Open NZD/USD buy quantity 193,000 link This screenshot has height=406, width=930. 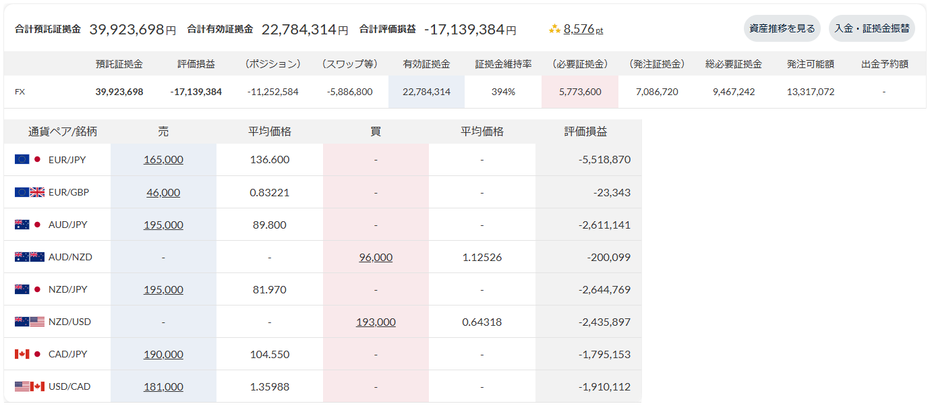pos(376,322)
